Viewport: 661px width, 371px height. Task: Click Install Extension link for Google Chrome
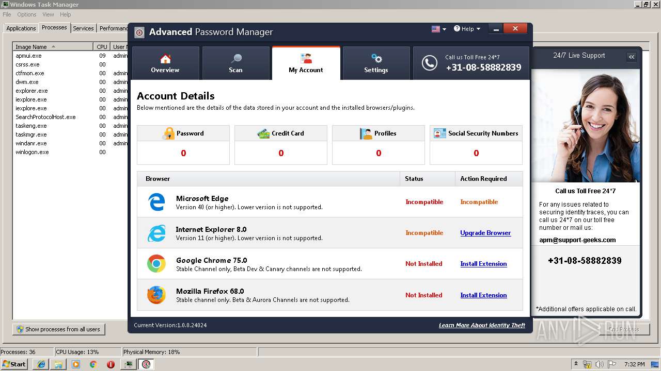(x=483, y=264)
